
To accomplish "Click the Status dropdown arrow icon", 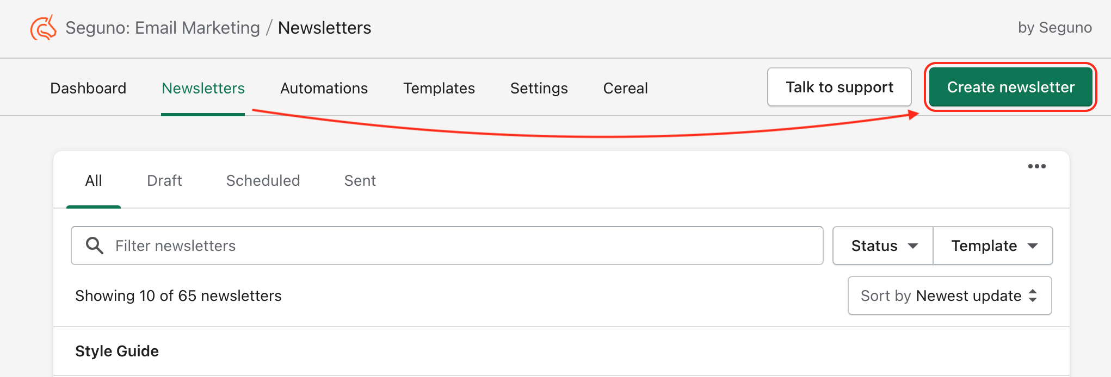I will pos(914,246).
